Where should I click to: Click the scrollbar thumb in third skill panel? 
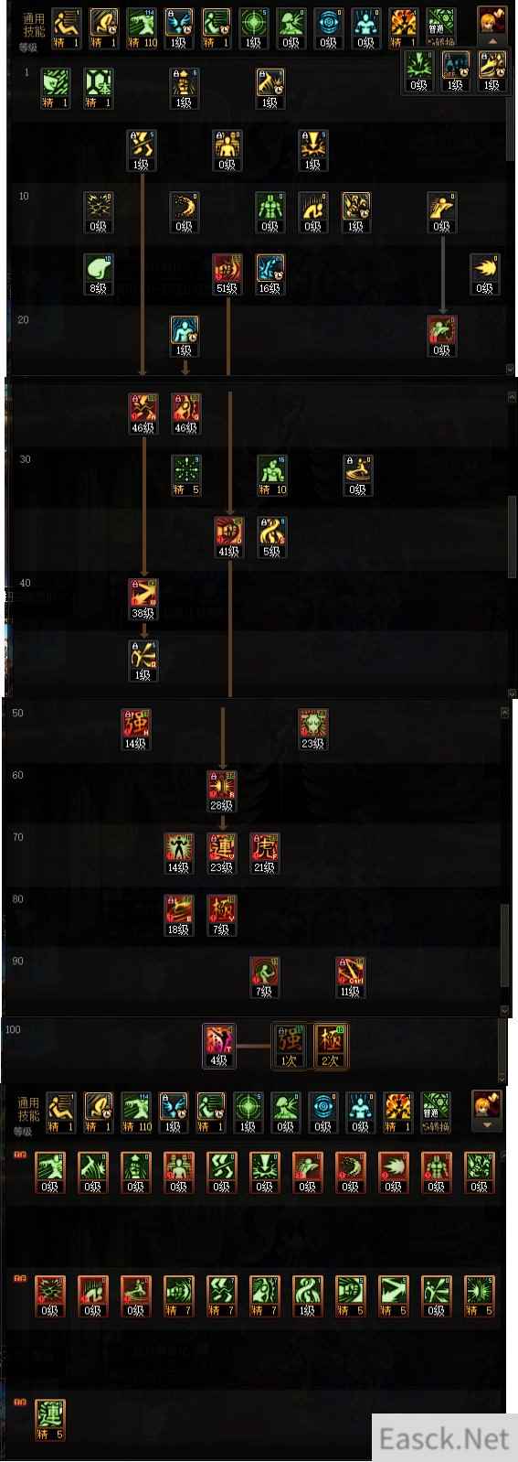tap(505, 947)
